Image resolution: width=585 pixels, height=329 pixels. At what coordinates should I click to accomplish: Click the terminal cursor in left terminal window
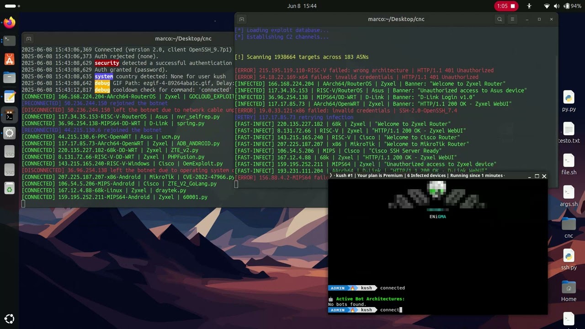pyautogui.click(x=23, y=204)
